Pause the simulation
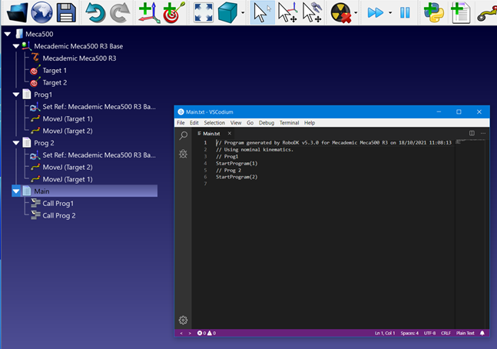The width and height of the screenshot is (497, 349). [x=405, y=12]
